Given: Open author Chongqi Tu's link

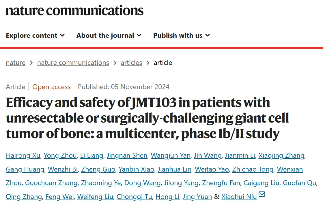Looking at the screenshot, I should 134,197.
